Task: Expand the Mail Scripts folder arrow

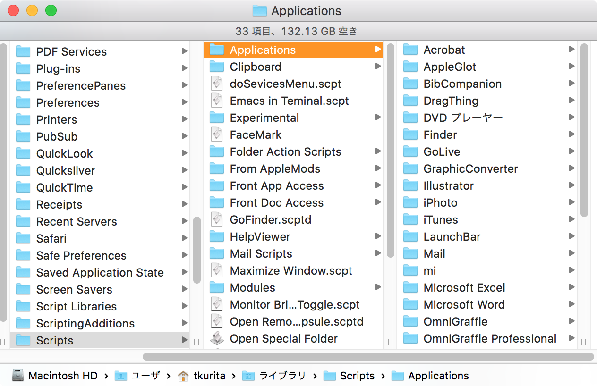Action: pos(378,253)
